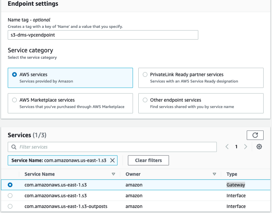Go to previous services page
Image resolution: width=272 pixels, height=213 pixels.
click(x=227, y=147)
